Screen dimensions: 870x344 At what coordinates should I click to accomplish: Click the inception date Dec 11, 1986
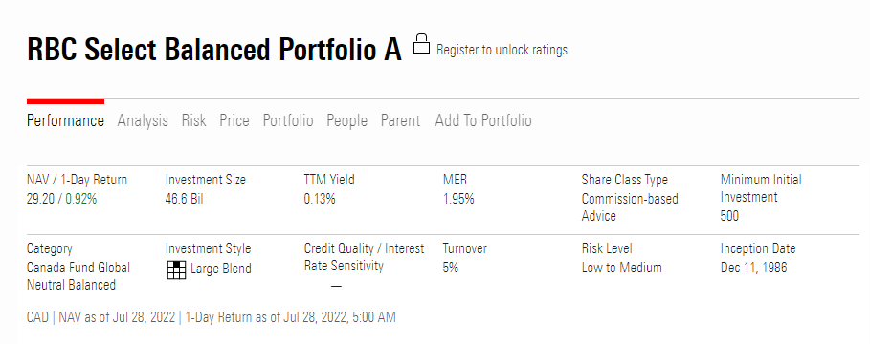[753, 268]
